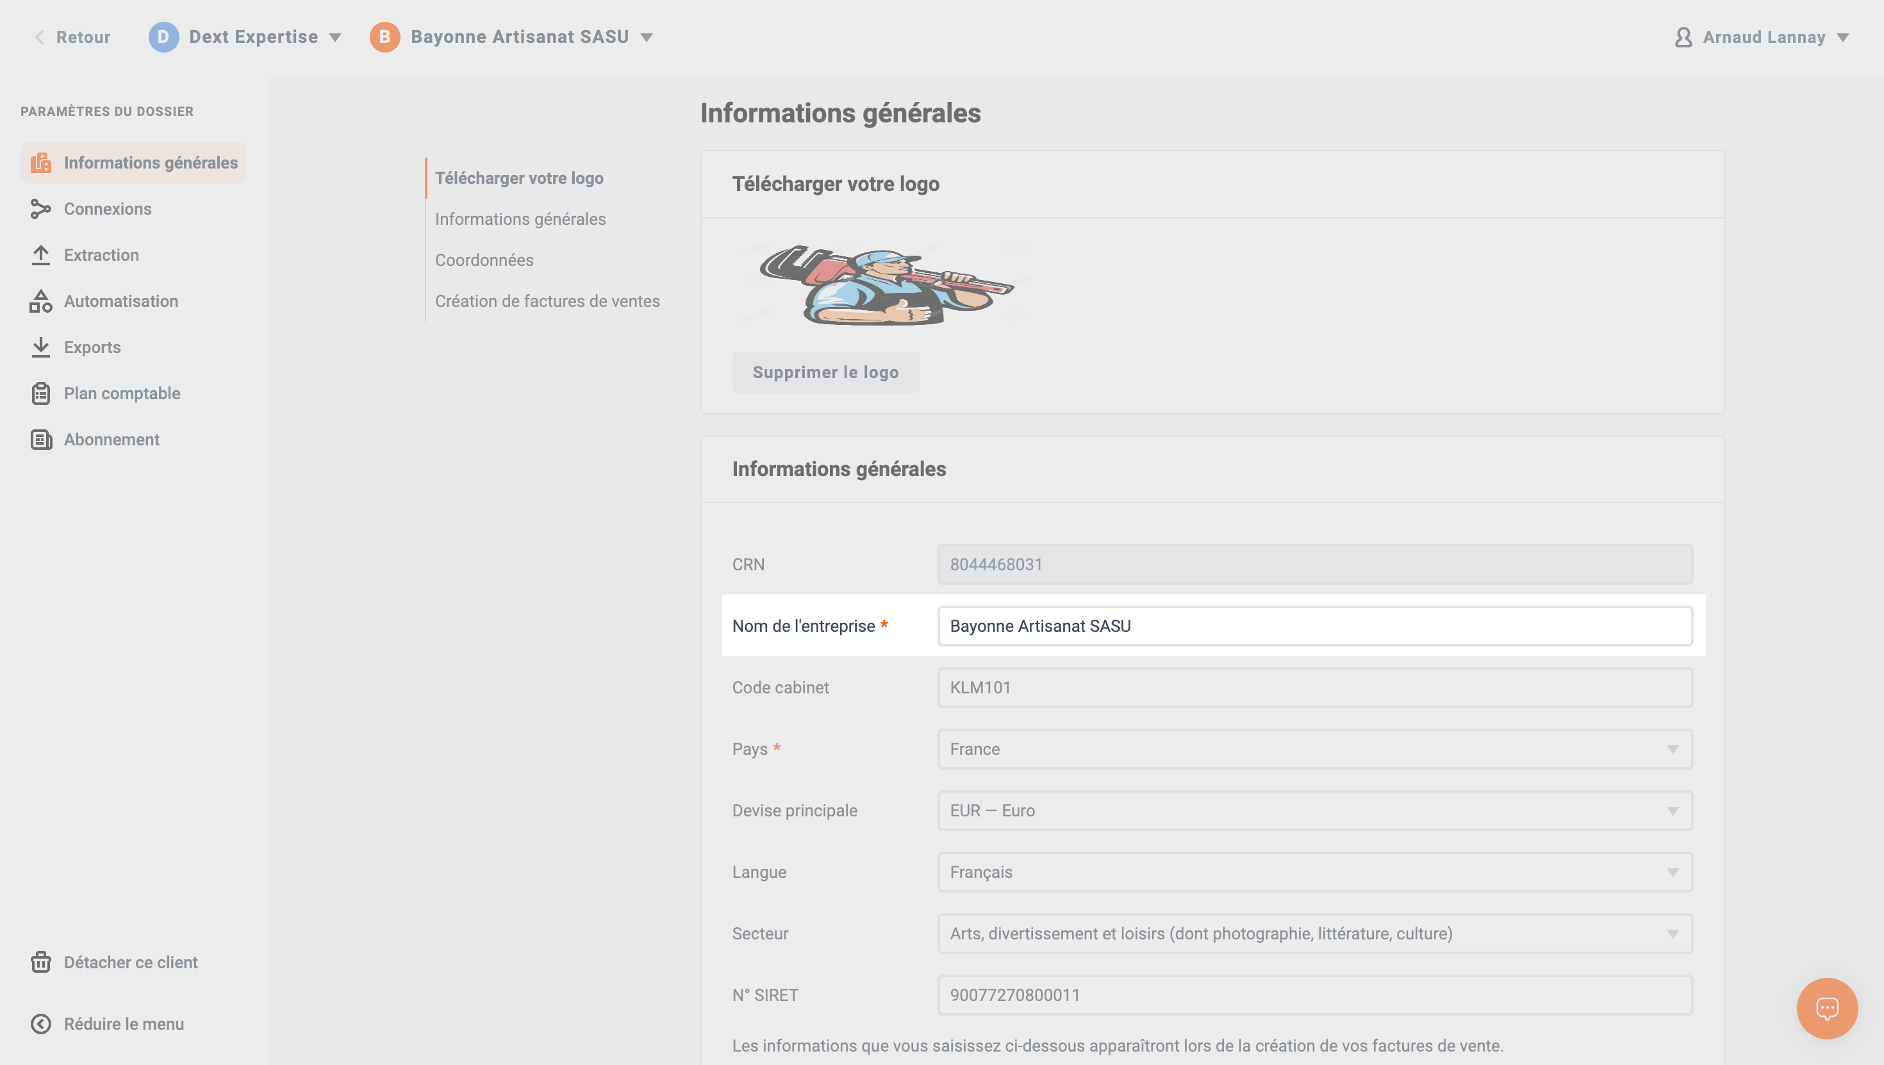Click Détacher ce client label

[131, 962]
